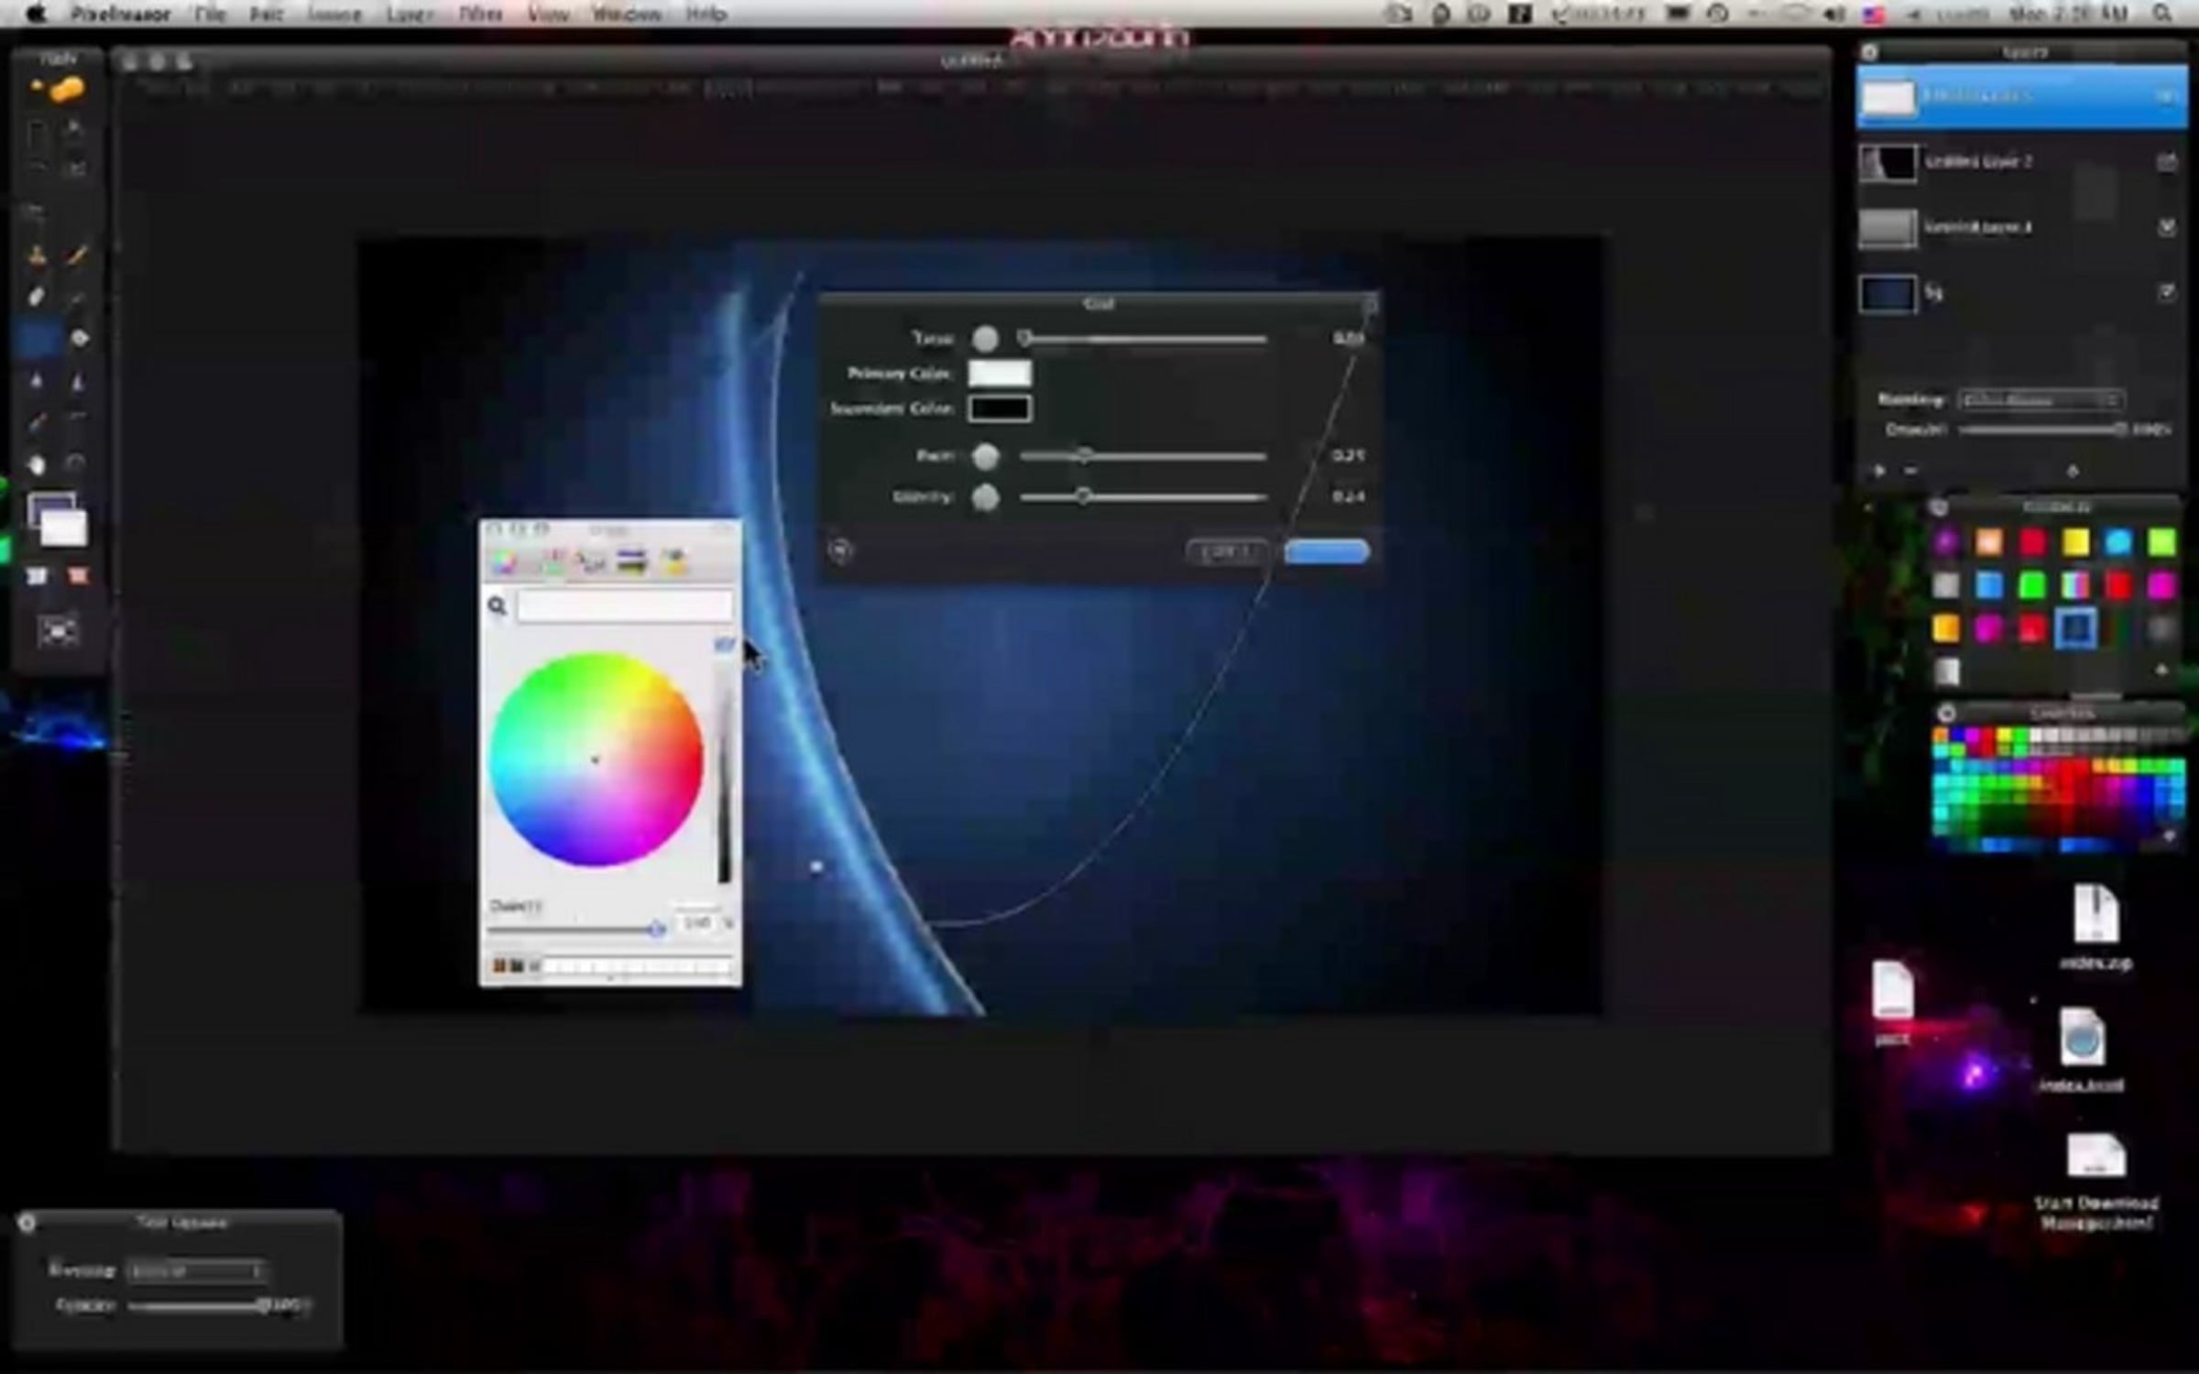Click the blue OK button in dialog
This screenshot has width=2199, height=1374.
pos(1326,551)
